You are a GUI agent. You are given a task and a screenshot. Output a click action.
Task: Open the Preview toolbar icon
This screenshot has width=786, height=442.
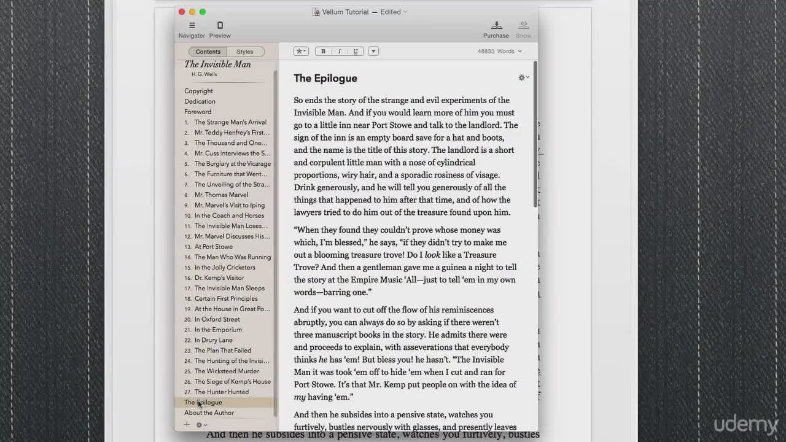(x=220, y=26)
